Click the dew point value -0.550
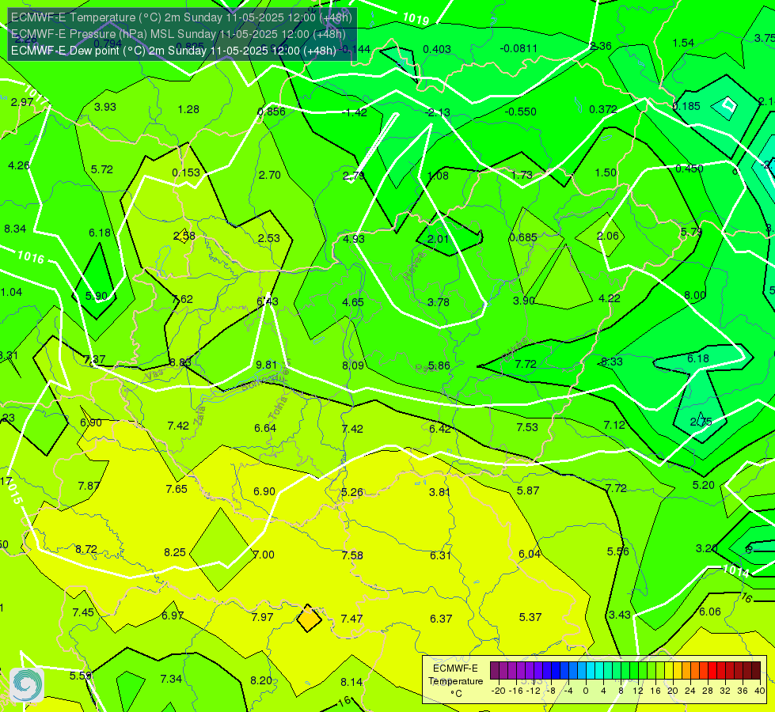The width and height of the screenshot is (775, 712). (x=520, y=112)
